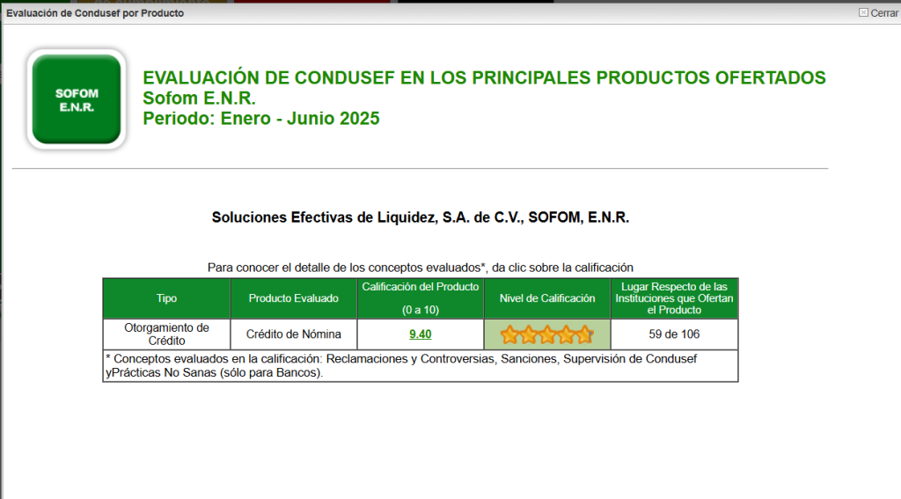Click the green SOFOM E.N.R. logo
Screen dimensions: 901x499
tap(76, 99)
